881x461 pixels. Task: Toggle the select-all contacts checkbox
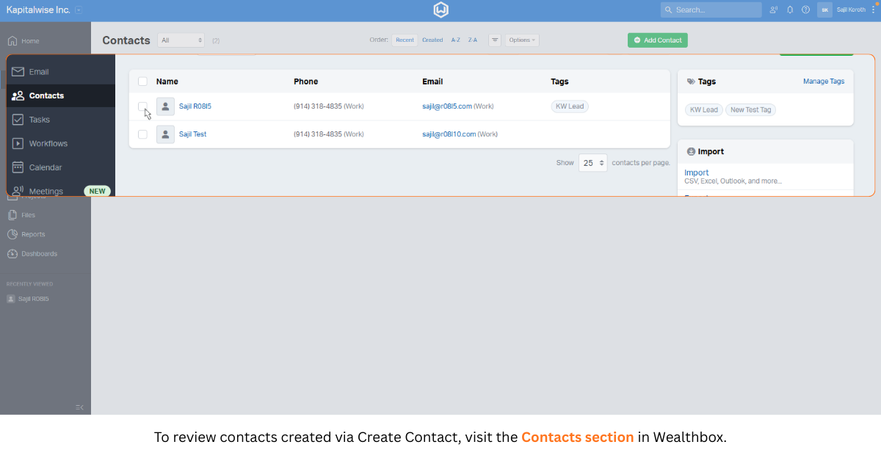point(142,81)
